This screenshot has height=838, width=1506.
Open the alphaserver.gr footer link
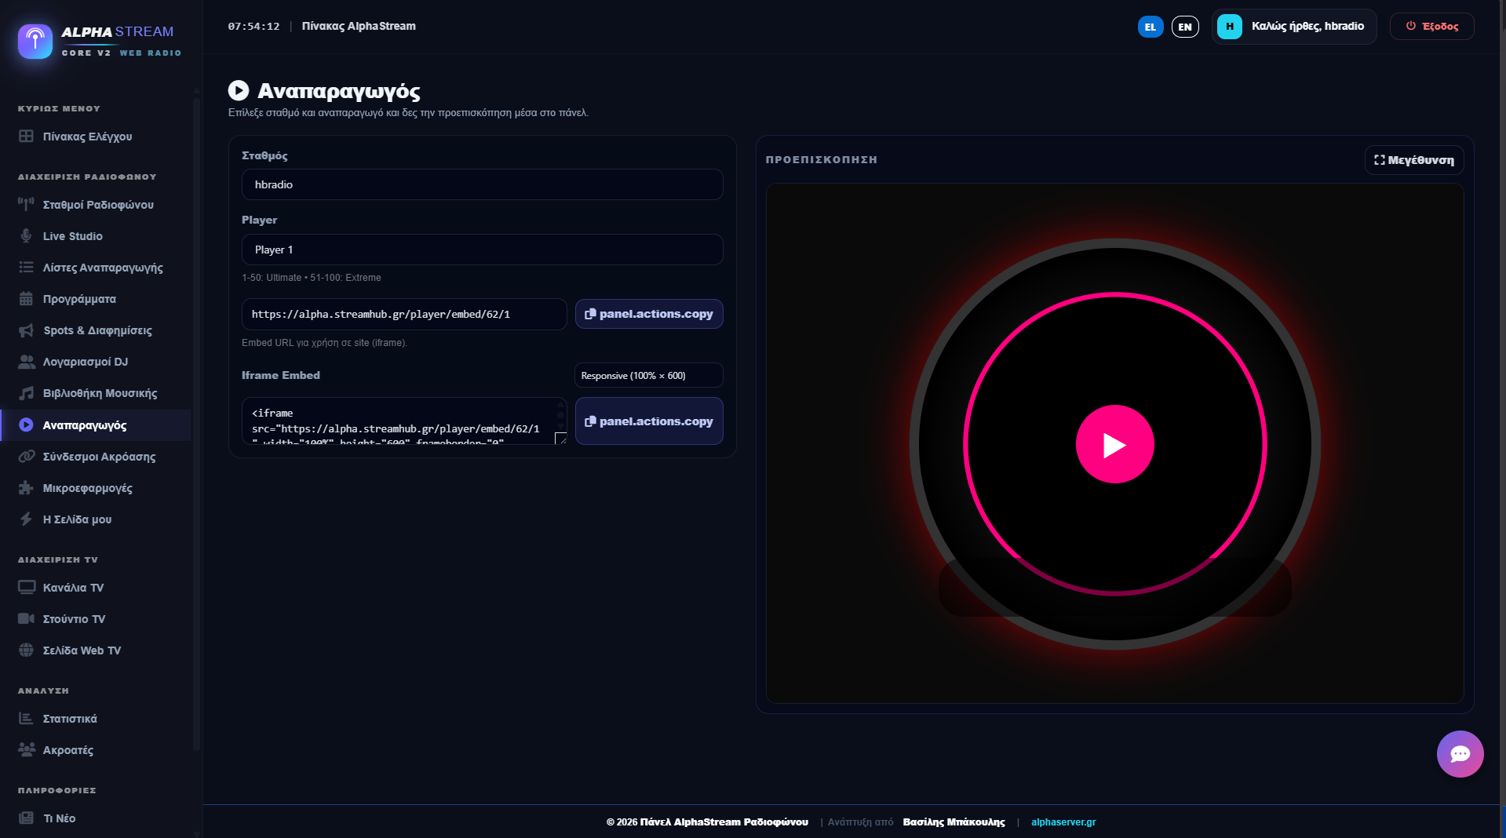[x=1063, y=822]
